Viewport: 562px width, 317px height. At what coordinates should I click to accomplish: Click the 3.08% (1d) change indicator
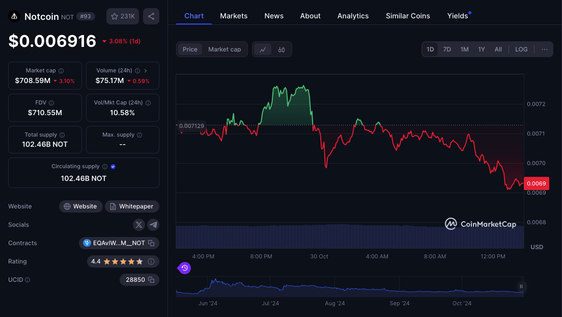point(122,41)
